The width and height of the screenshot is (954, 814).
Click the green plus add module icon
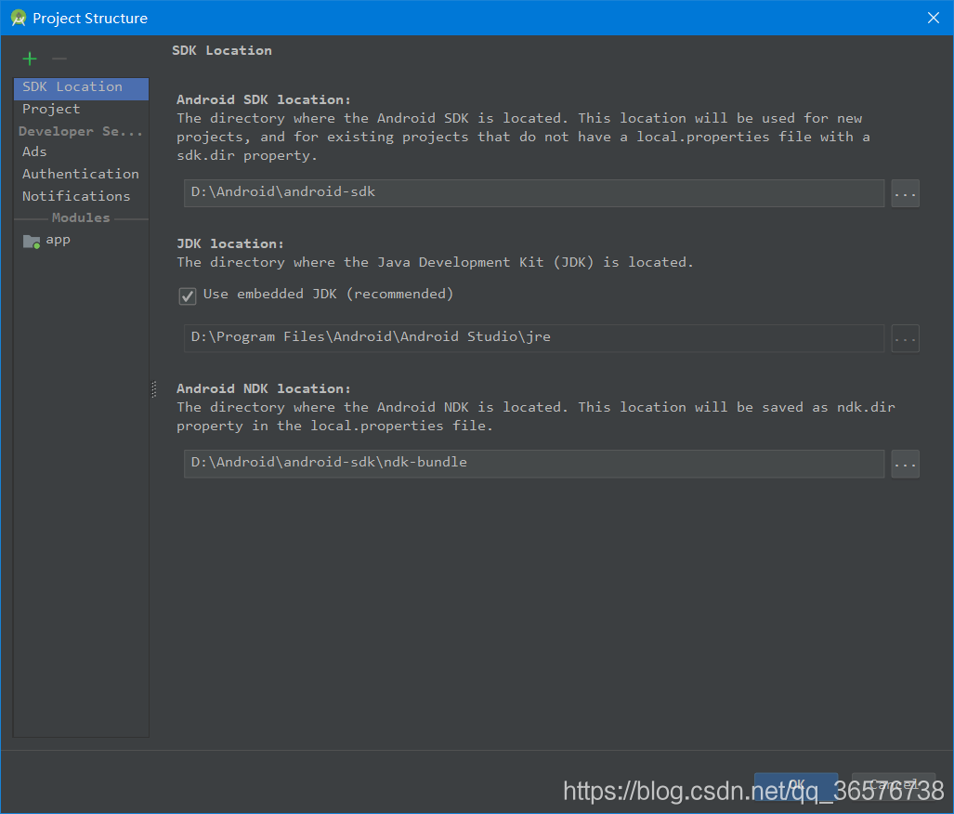tap(29, 59)
